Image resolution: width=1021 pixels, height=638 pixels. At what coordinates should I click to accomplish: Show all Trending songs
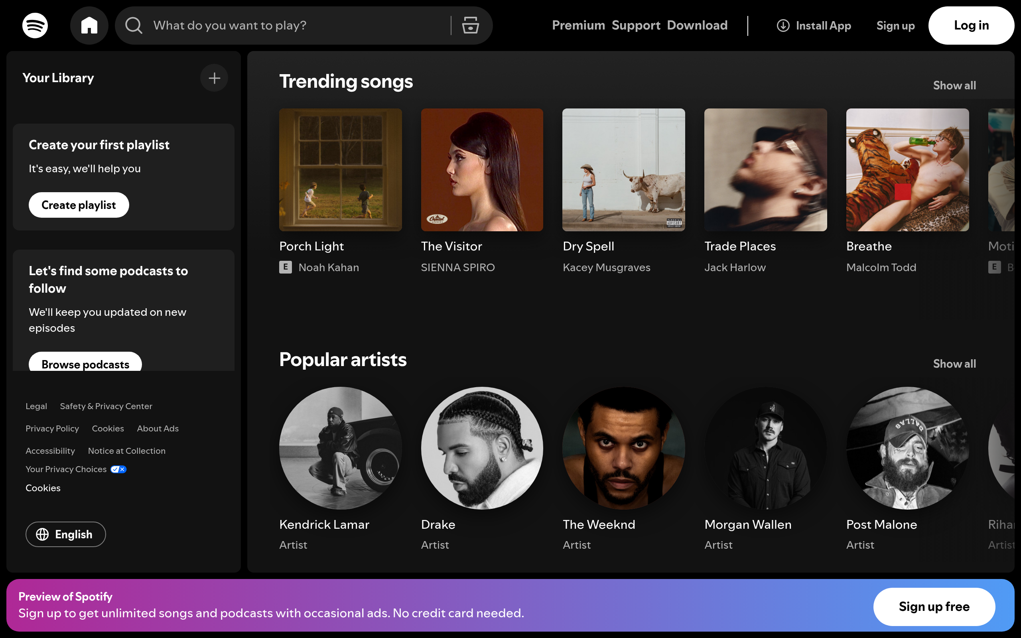click(954, 85)
